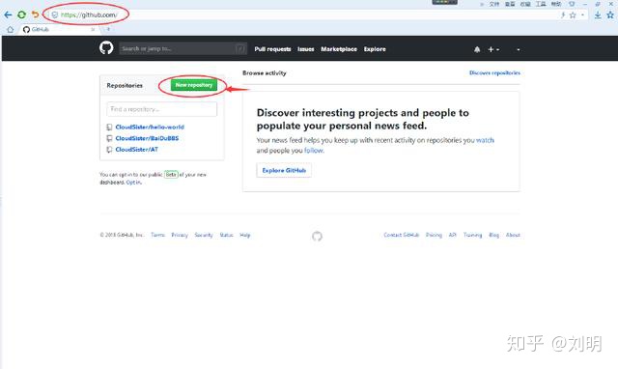The image size is (618, 369).
Task: Open the plus create-new dropdown in header
Action: click(x=493, y=49)
